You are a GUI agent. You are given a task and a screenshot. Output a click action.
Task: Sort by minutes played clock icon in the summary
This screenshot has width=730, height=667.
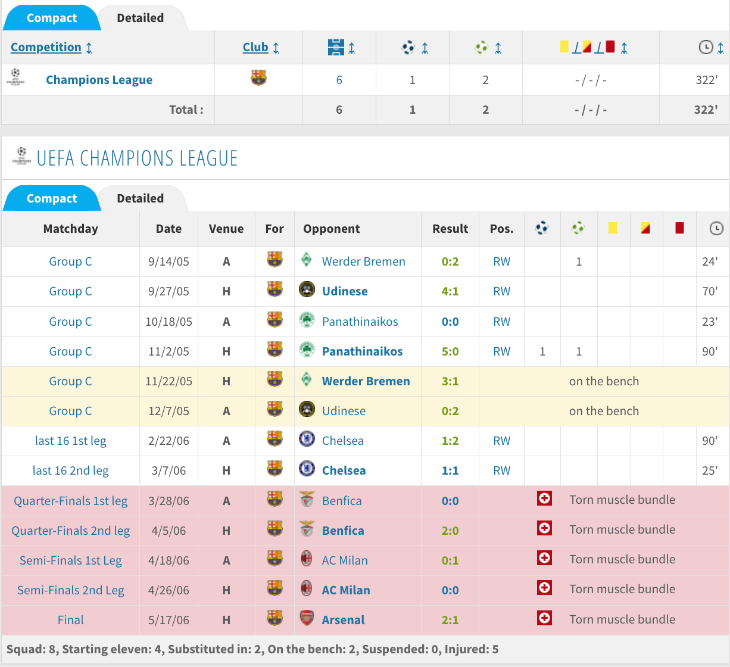706,47
